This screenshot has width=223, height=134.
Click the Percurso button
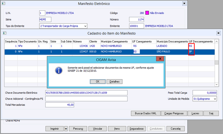pyautogui.click(x=78, y=129)
